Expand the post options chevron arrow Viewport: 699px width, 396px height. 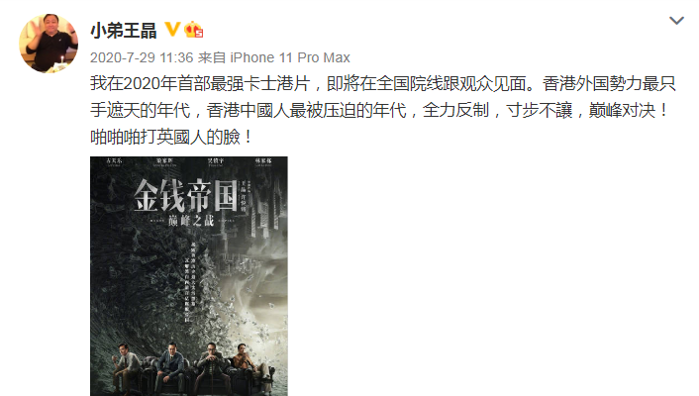[x=676, y=21]
